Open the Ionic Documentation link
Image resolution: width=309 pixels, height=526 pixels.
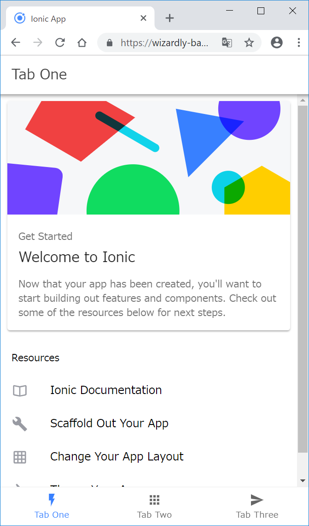[x=106, y=390]
